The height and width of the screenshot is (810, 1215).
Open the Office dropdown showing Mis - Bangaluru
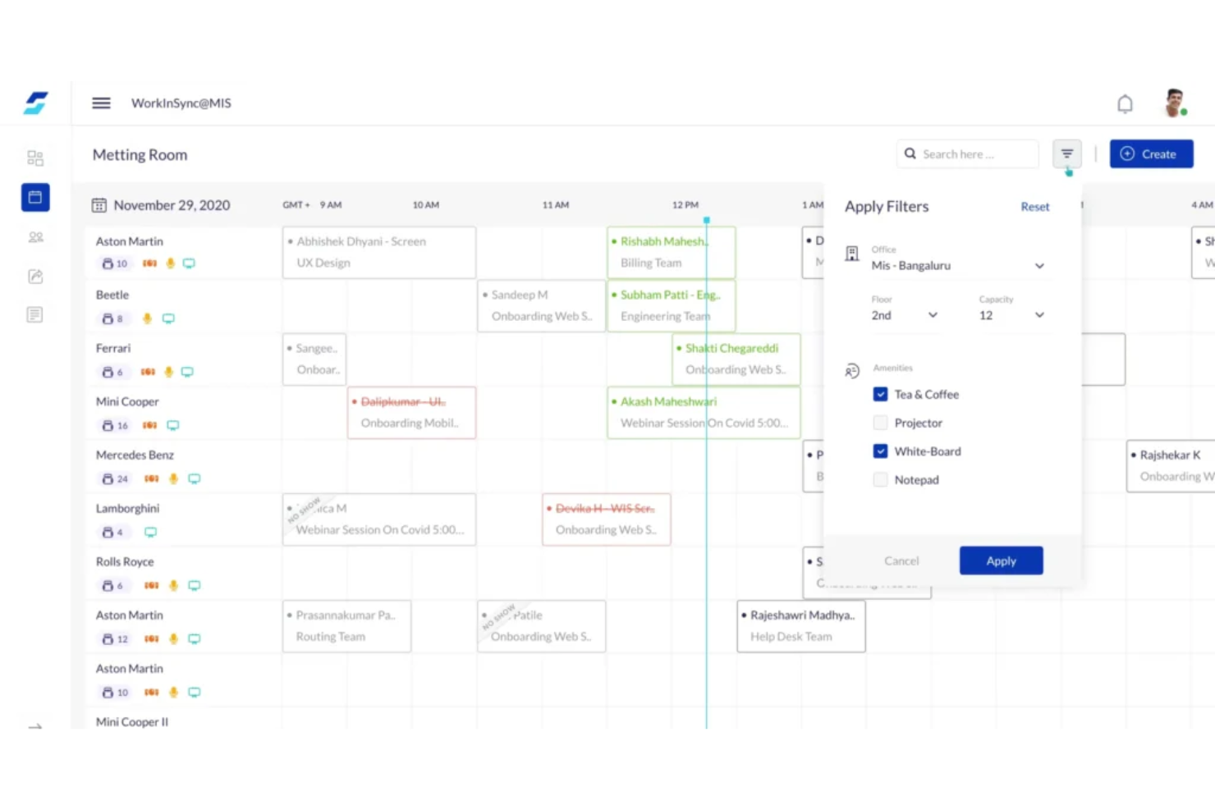(x=1038, y=265)
